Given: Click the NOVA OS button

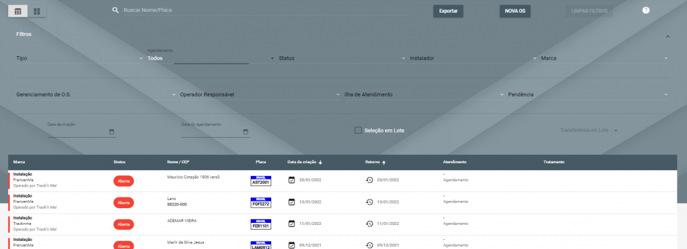Looking at the screenshot, I should coord(515,11).
